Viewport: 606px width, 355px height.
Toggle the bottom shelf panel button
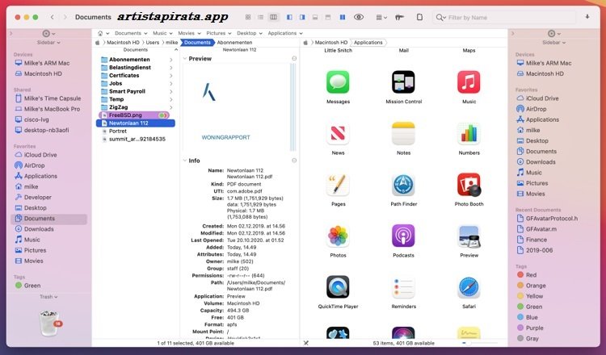(x=315, y=17)
